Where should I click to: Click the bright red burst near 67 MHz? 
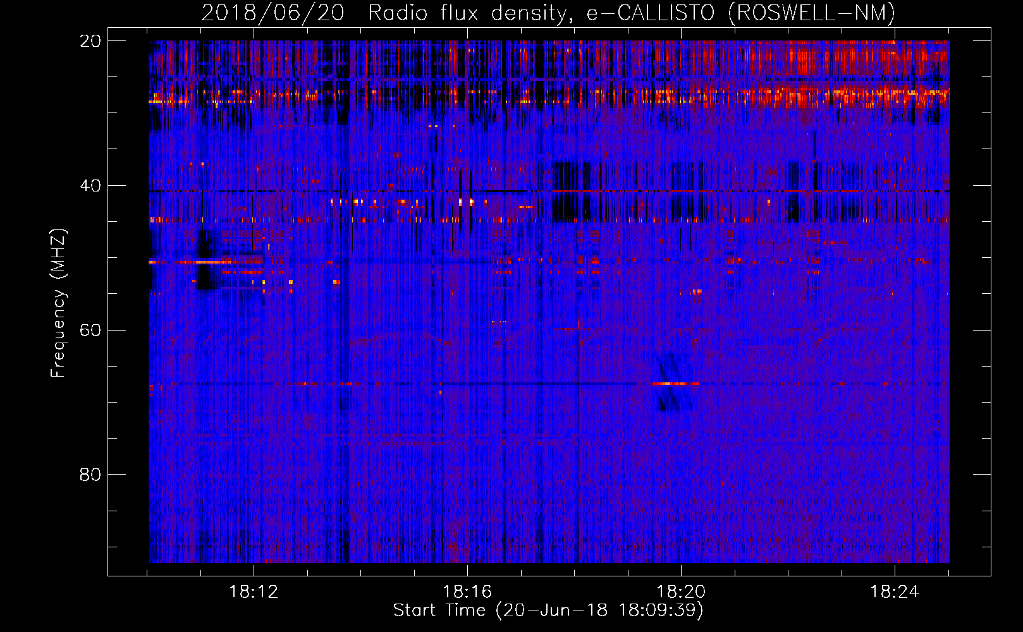click(x=676, y=384)
